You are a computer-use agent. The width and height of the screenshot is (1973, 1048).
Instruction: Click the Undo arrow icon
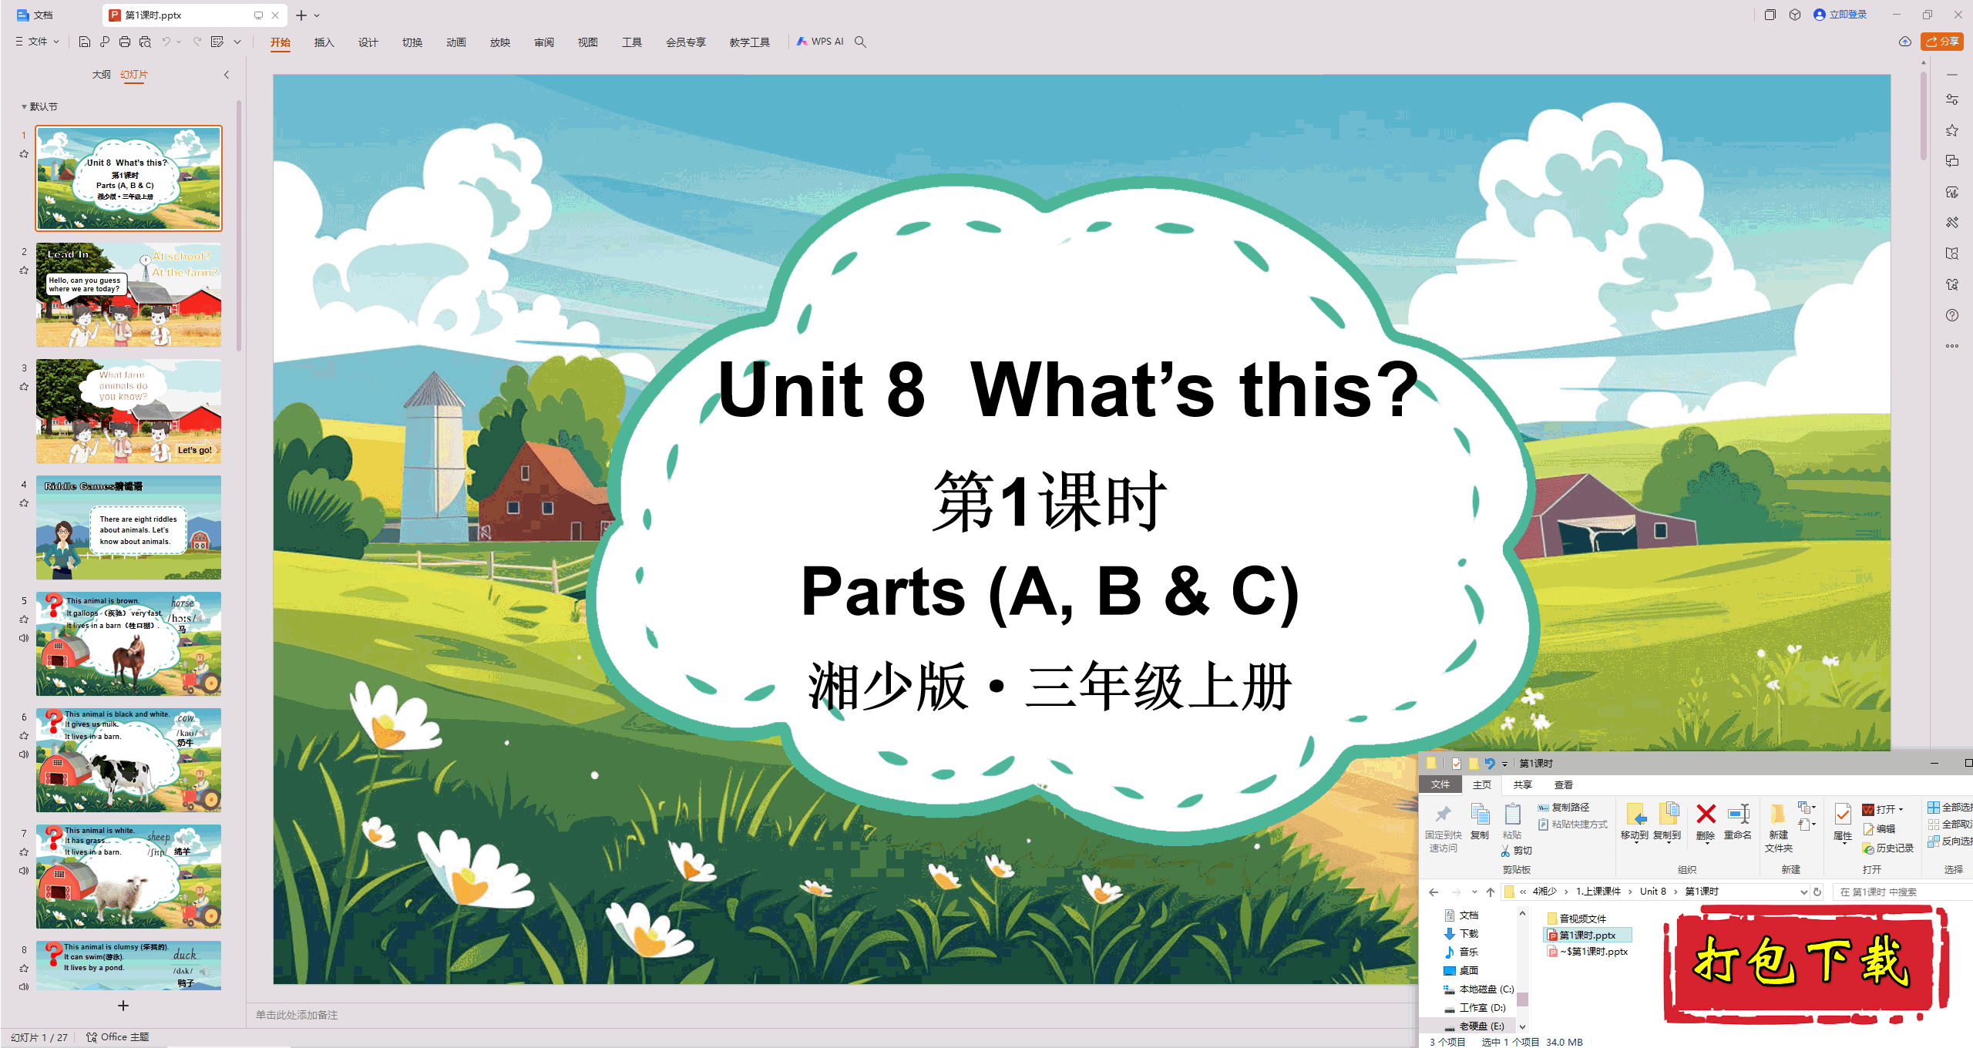[166, 42]
